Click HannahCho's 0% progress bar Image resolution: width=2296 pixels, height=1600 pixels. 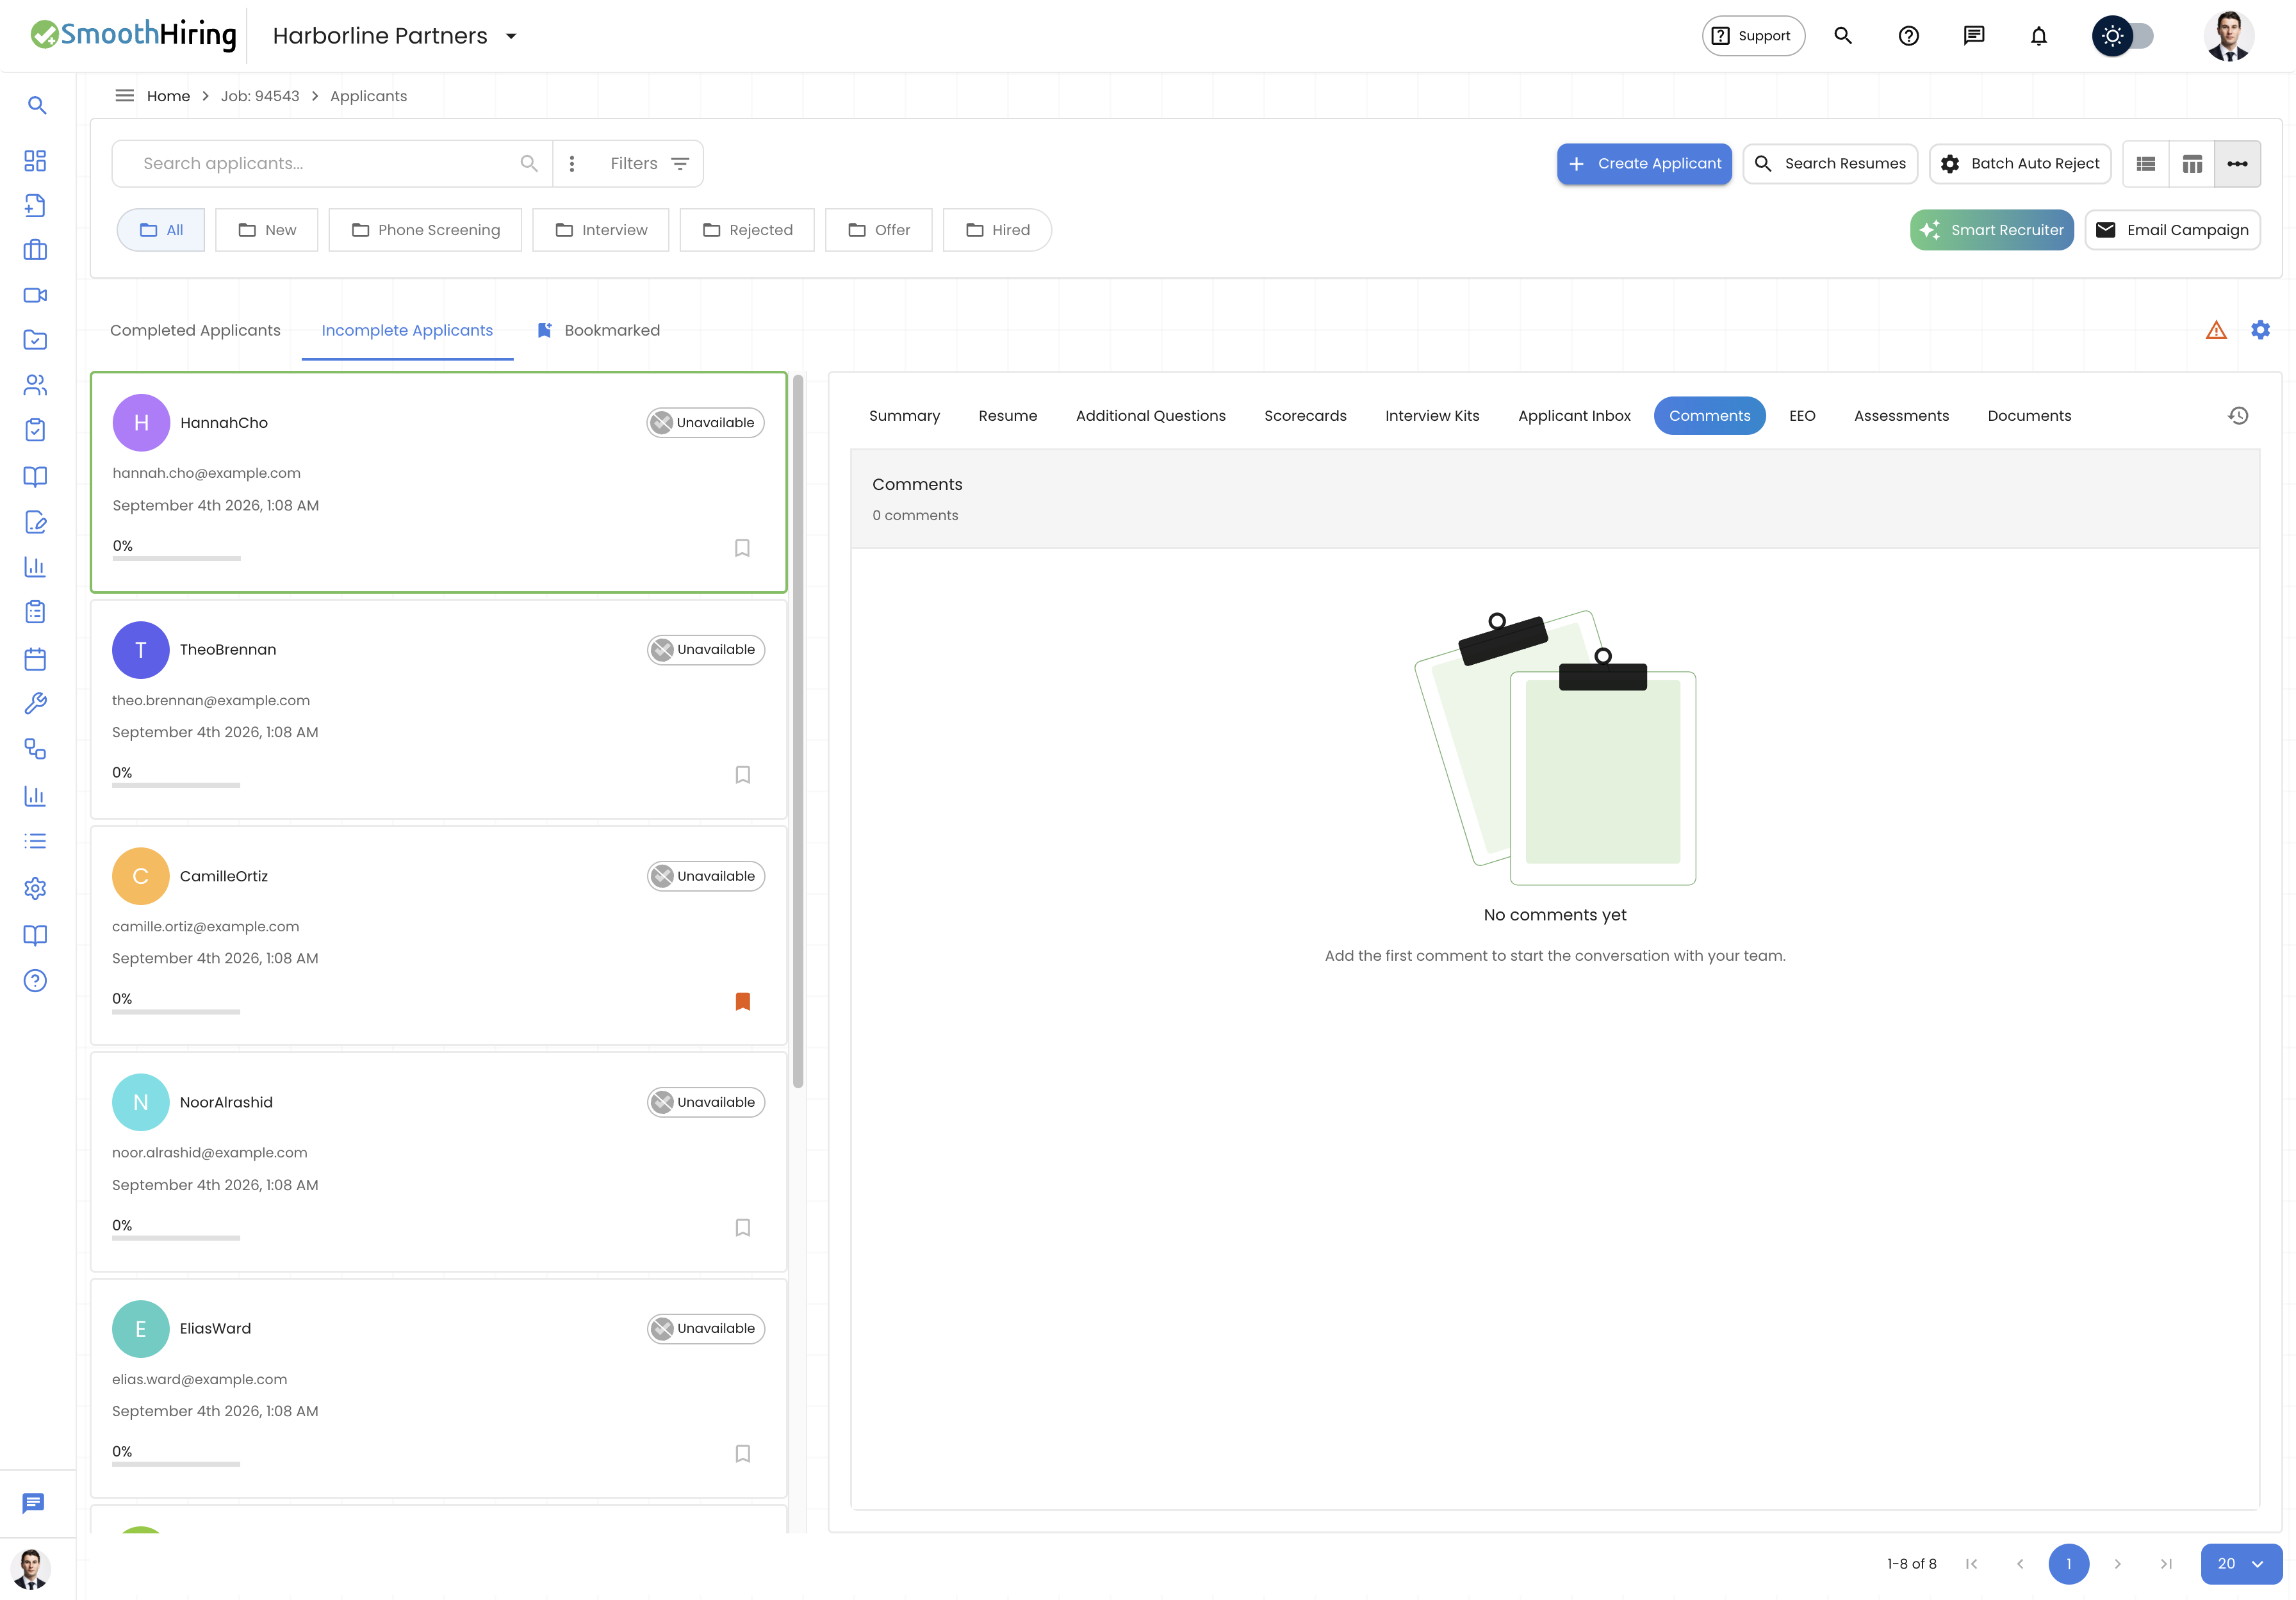click(176, 558)
